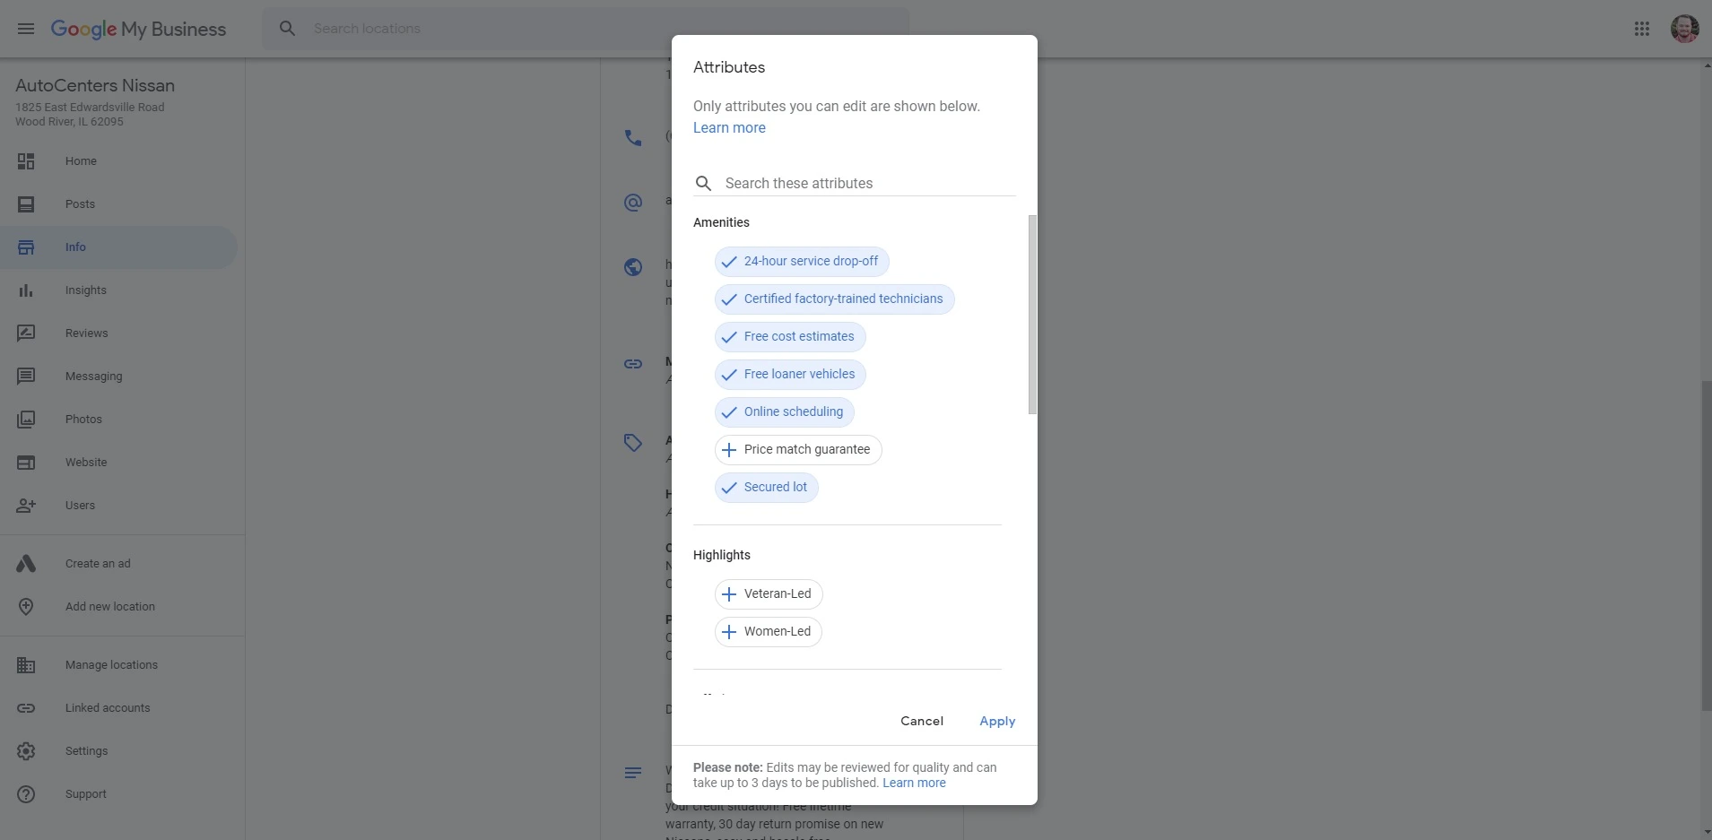Image resolution: width=1712 pixels, height=840 pixels.
Task: Open Learn more link under Attributes heading
Action: tap(729, 128)
